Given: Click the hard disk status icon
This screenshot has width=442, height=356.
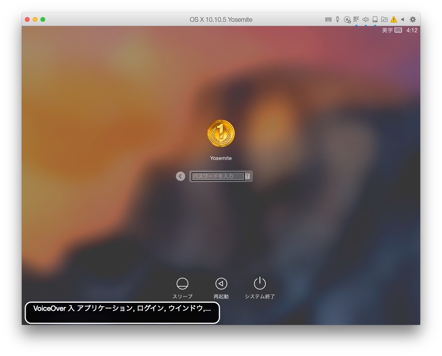Looking at the screenshot, I should [375, 19].
